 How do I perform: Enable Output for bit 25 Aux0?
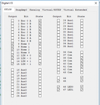[x=13, y=96]
